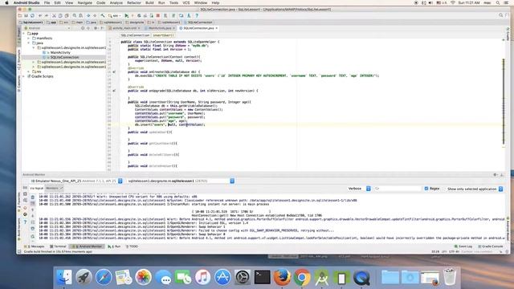Open the Navigate menu
514x289 pixels.
click(x=84, y=2)
